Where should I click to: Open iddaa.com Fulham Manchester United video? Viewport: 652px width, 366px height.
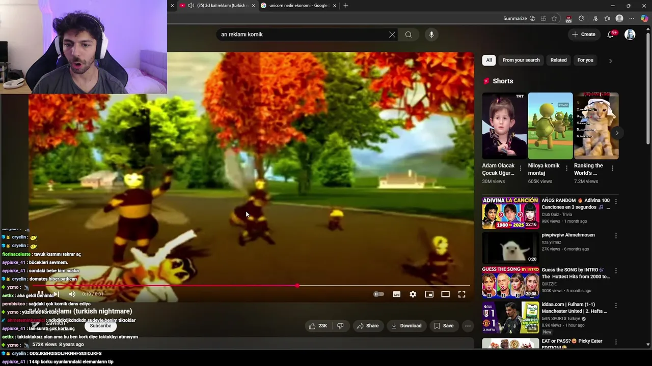(575, 308)
